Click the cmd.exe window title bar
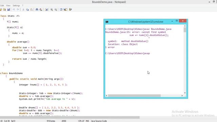 145,22
